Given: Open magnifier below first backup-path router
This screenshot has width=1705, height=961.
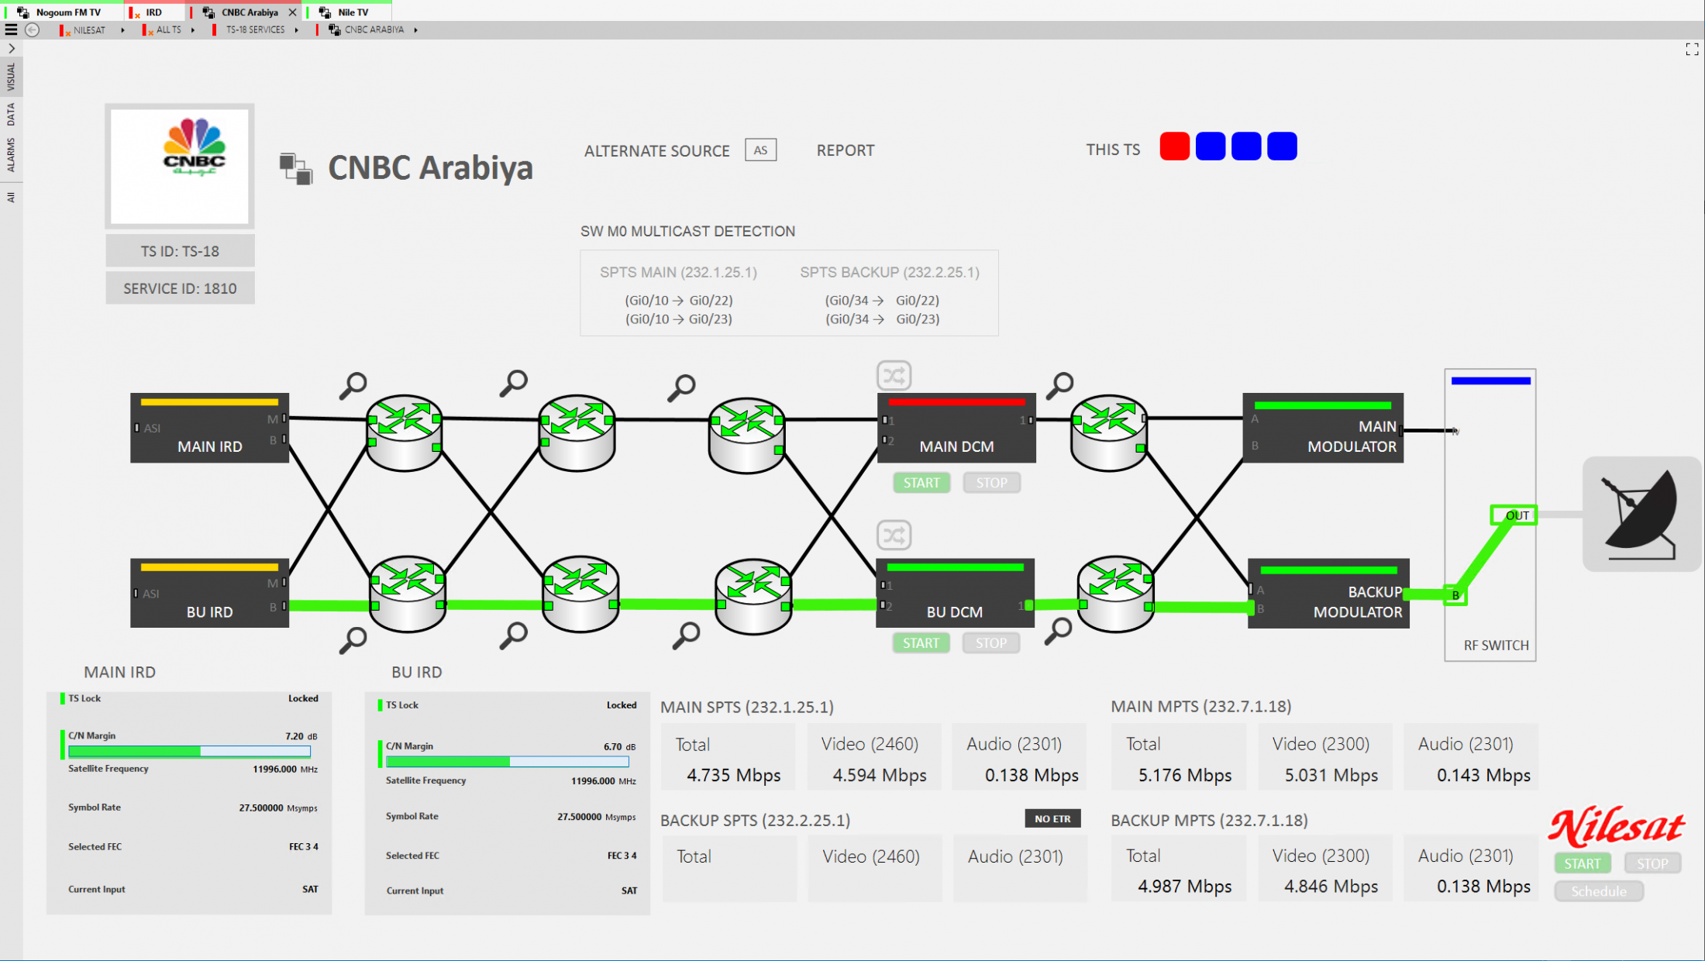Looking at the screenshot, I should [x=353, y=640].
